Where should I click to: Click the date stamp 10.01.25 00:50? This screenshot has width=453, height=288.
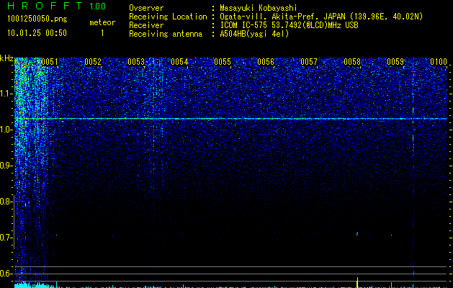point(37,33)
